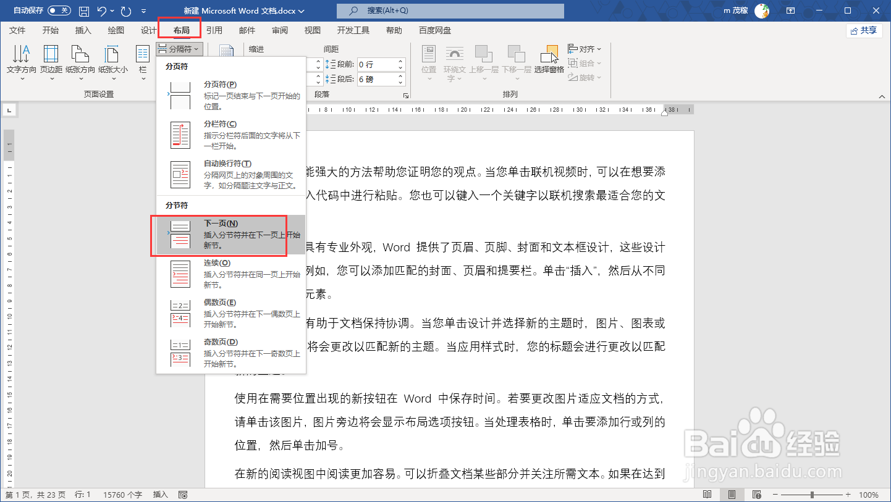Viewport: 891px width, 502px height.
Task: Expand the Group (组合) dropdown
Action: click(x=585, y=63)
